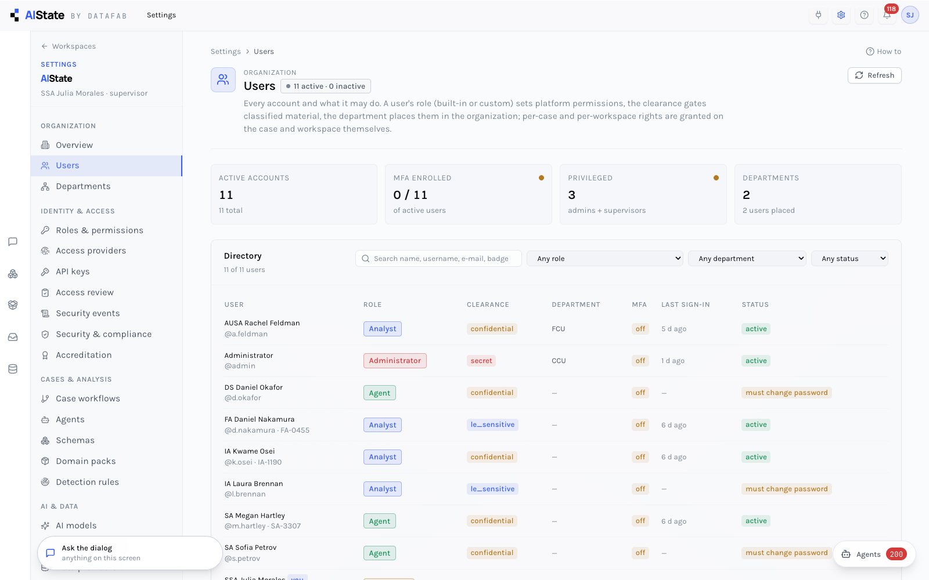
Task: Open the Ask the dialog prompt
Action: point(130,553)
